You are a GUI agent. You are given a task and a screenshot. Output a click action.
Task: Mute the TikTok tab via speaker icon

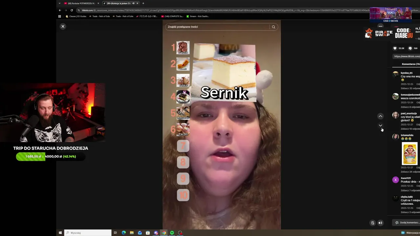point(133,3)
